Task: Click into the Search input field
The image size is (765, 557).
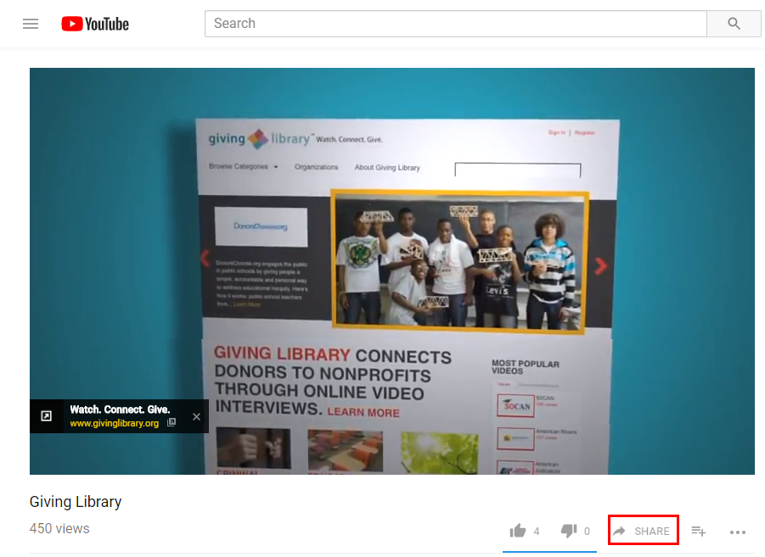Action: click(x=456, y=24)
